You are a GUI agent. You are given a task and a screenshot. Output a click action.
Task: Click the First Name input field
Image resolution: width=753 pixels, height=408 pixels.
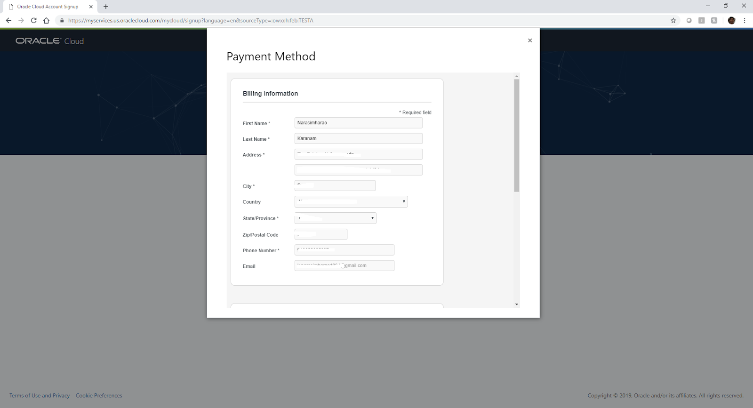click(x=358, y=123)
